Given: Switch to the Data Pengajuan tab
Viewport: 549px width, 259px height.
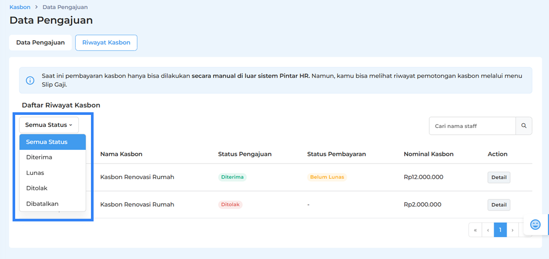Looking at the screenshot, I should coord(40,43).
